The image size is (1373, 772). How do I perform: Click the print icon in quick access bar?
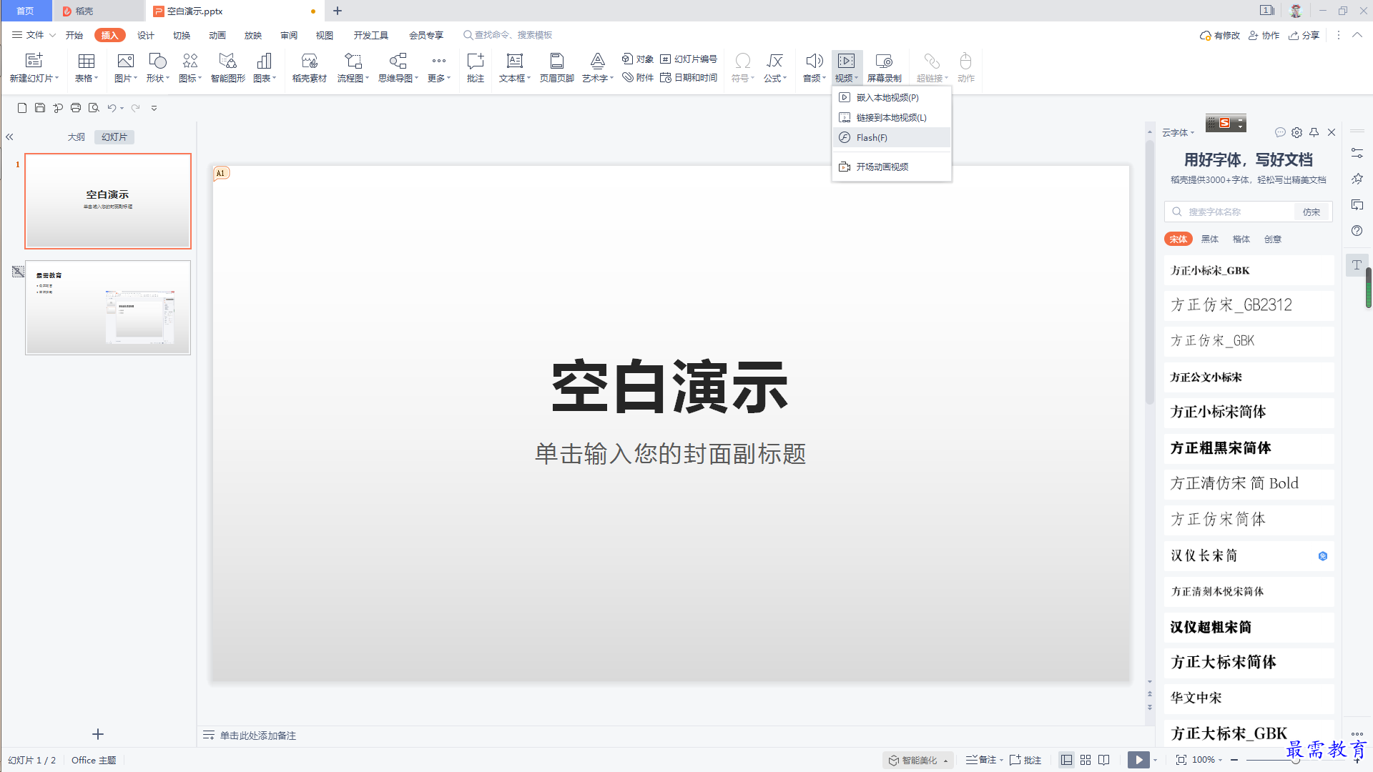tap(76, 108)
